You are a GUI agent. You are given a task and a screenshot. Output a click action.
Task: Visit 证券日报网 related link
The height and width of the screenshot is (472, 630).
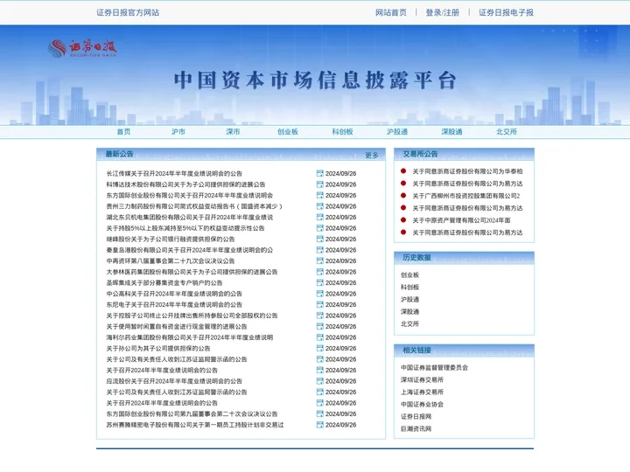point(416,416)
